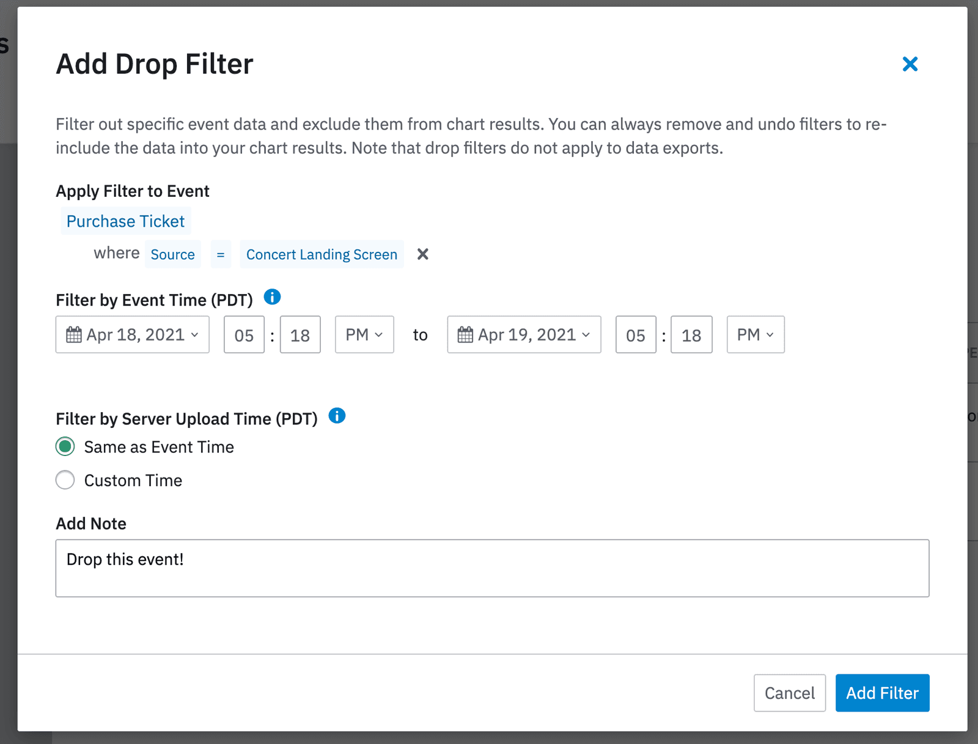978x744 pixels.
Task: Click the Purchase Ticket event selector
Action: pos(125,221)
